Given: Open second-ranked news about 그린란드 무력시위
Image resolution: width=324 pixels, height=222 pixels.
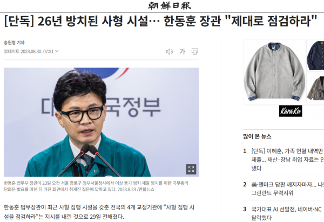Looking at the screenshot, I should coord(287,189).
